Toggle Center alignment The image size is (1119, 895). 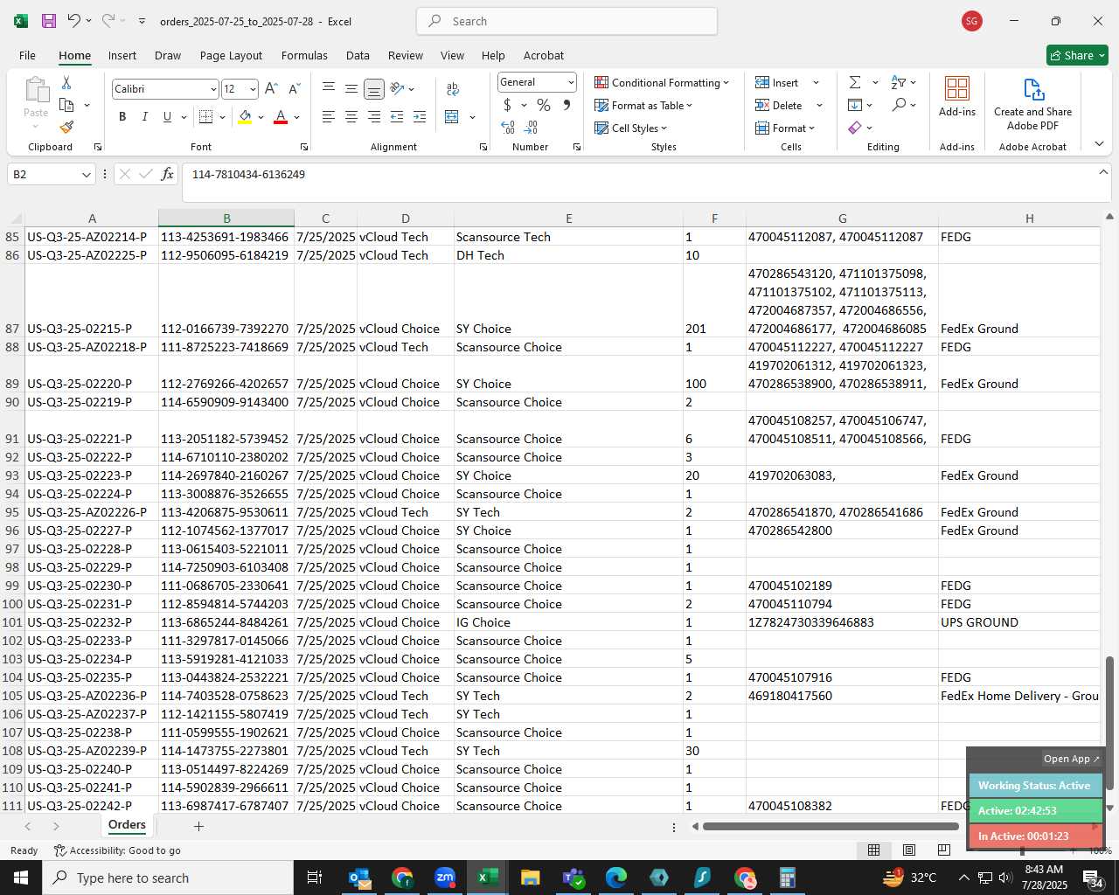[351, 117]
